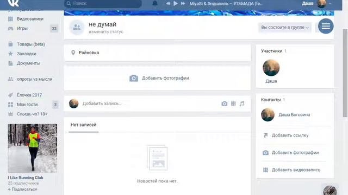Attach music via note icon in post box
The width and height of the screenshot is (348, 195).
242,103
